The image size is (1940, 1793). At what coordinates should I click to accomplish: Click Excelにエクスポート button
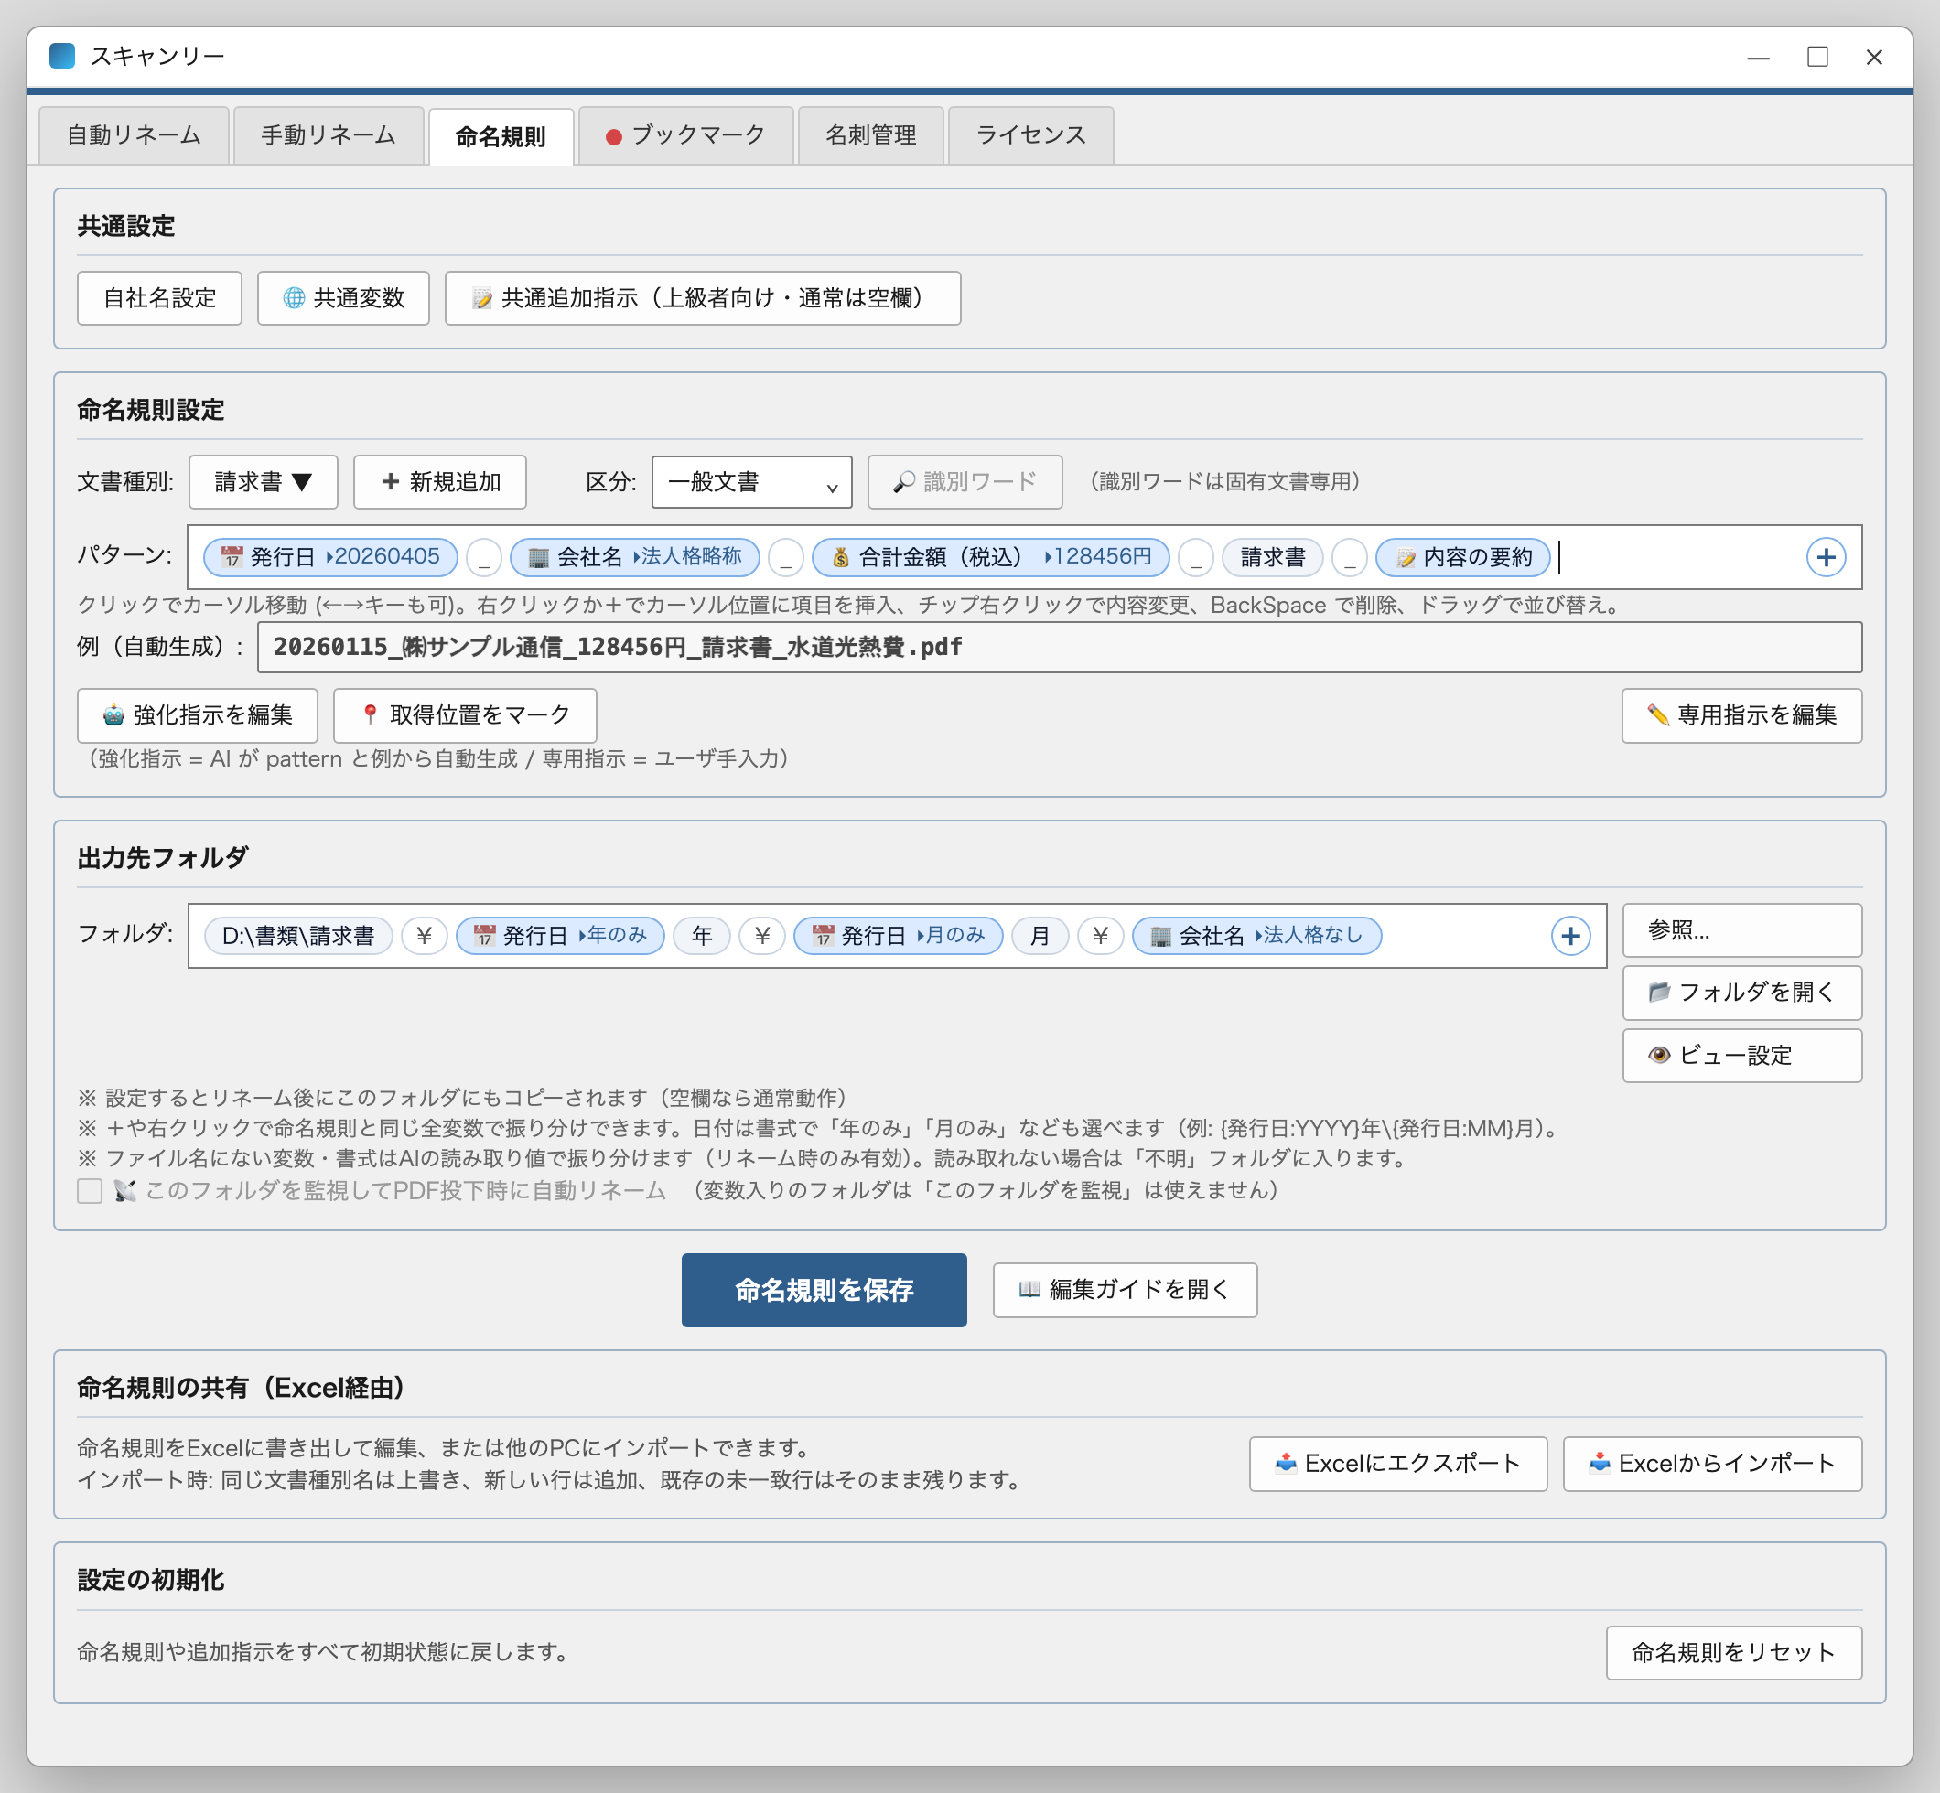pos(1397,1464)
